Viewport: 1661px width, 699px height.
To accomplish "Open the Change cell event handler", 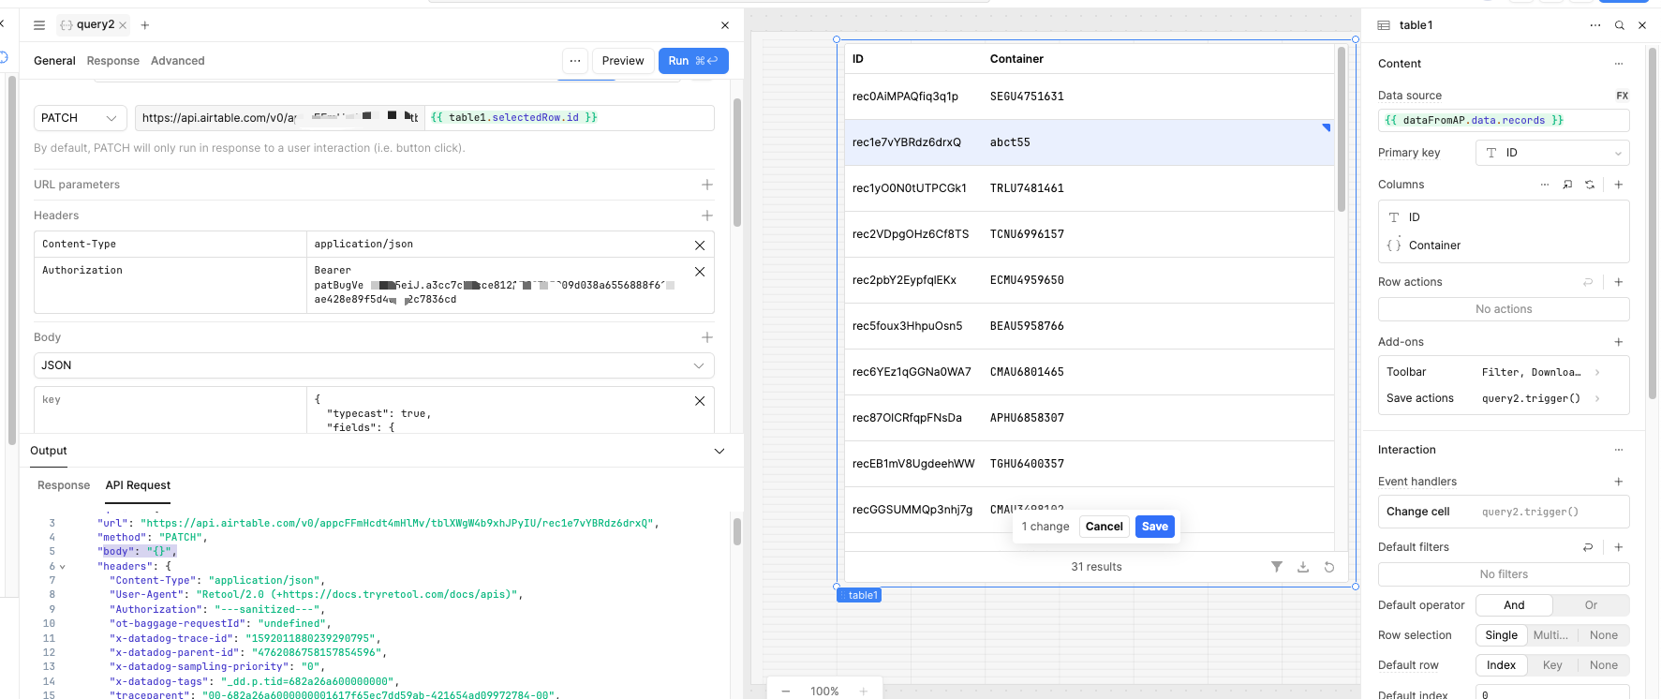I will 1504,512.
